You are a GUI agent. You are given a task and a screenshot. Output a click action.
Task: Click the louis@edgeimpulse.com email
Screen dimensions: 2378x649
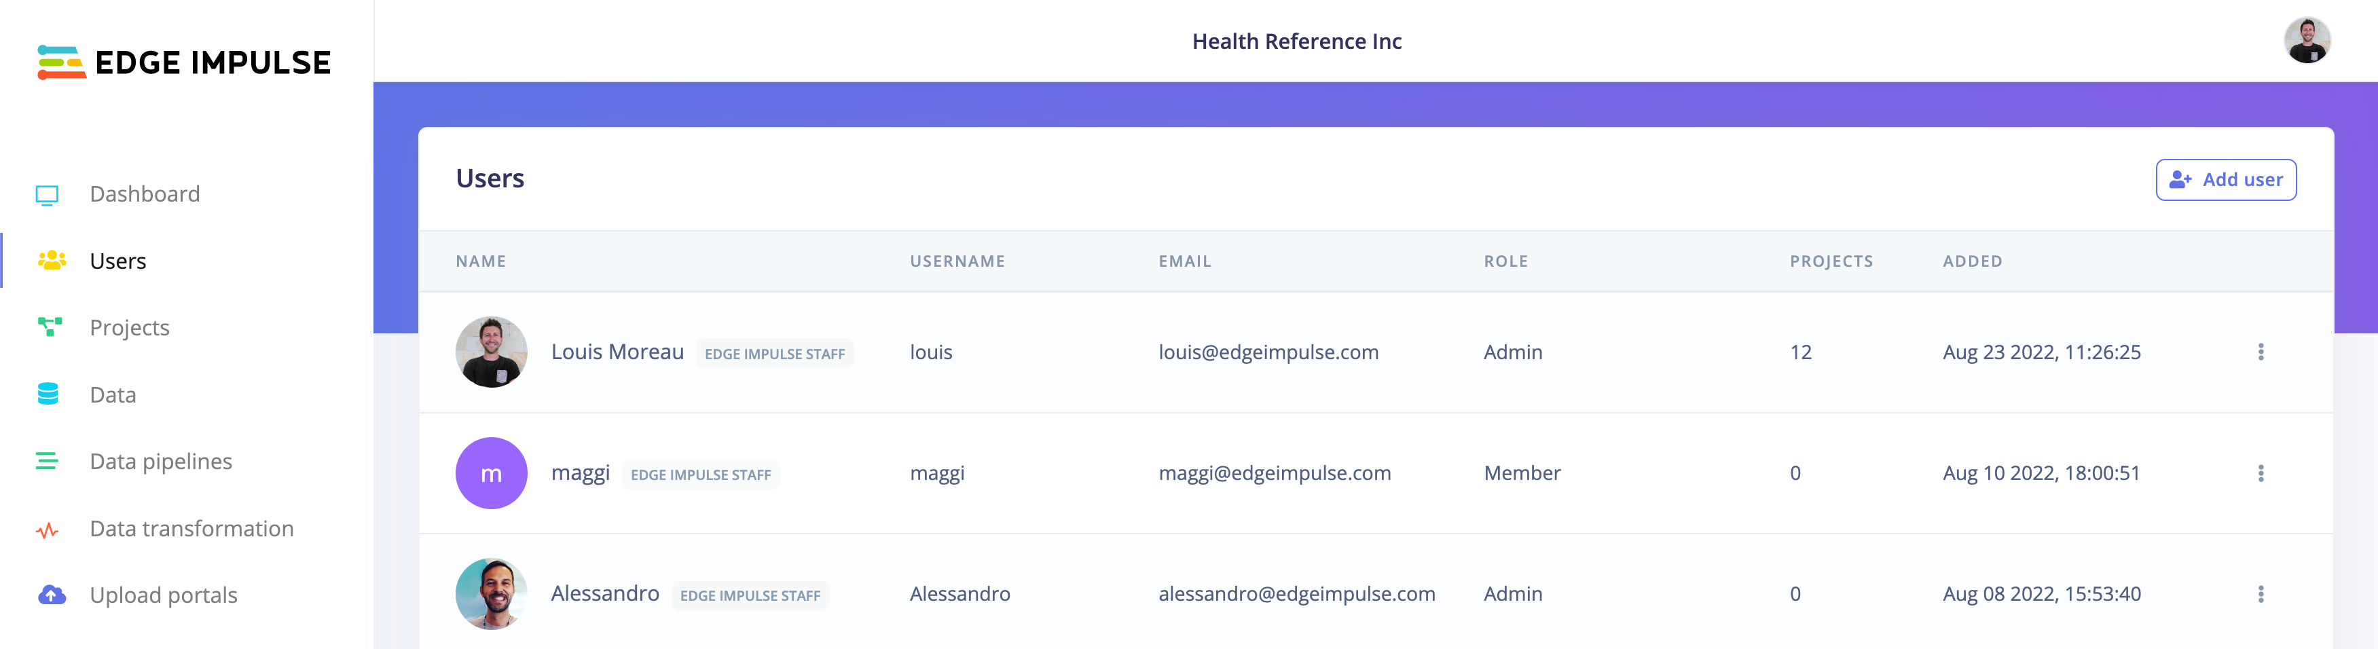(x=1268, y=352)
